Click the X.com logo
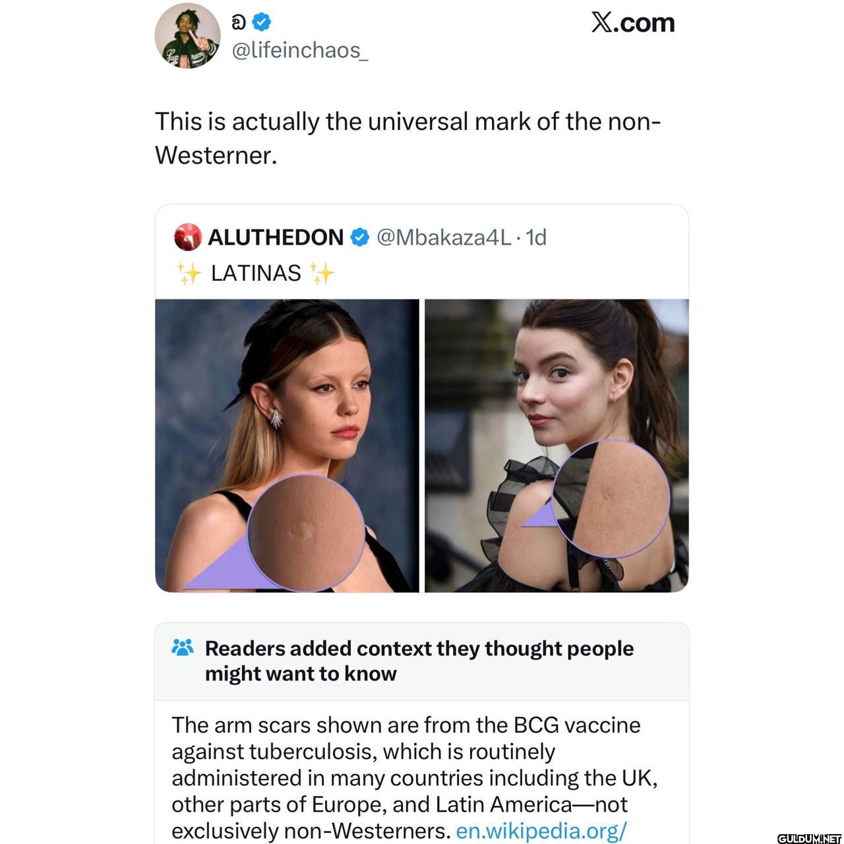 tap(632, 23)
